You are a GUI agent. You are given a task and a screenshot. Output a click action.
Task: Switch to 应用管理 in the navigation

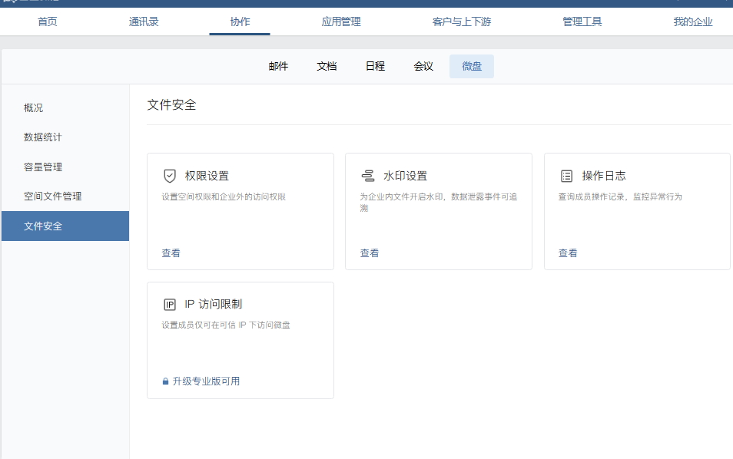[x=340, y=22]
